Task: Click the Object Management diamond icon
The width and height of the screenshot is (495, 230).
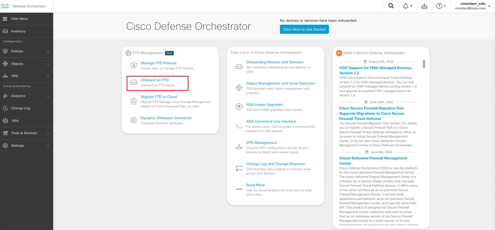Action: [x=239, y=88]
